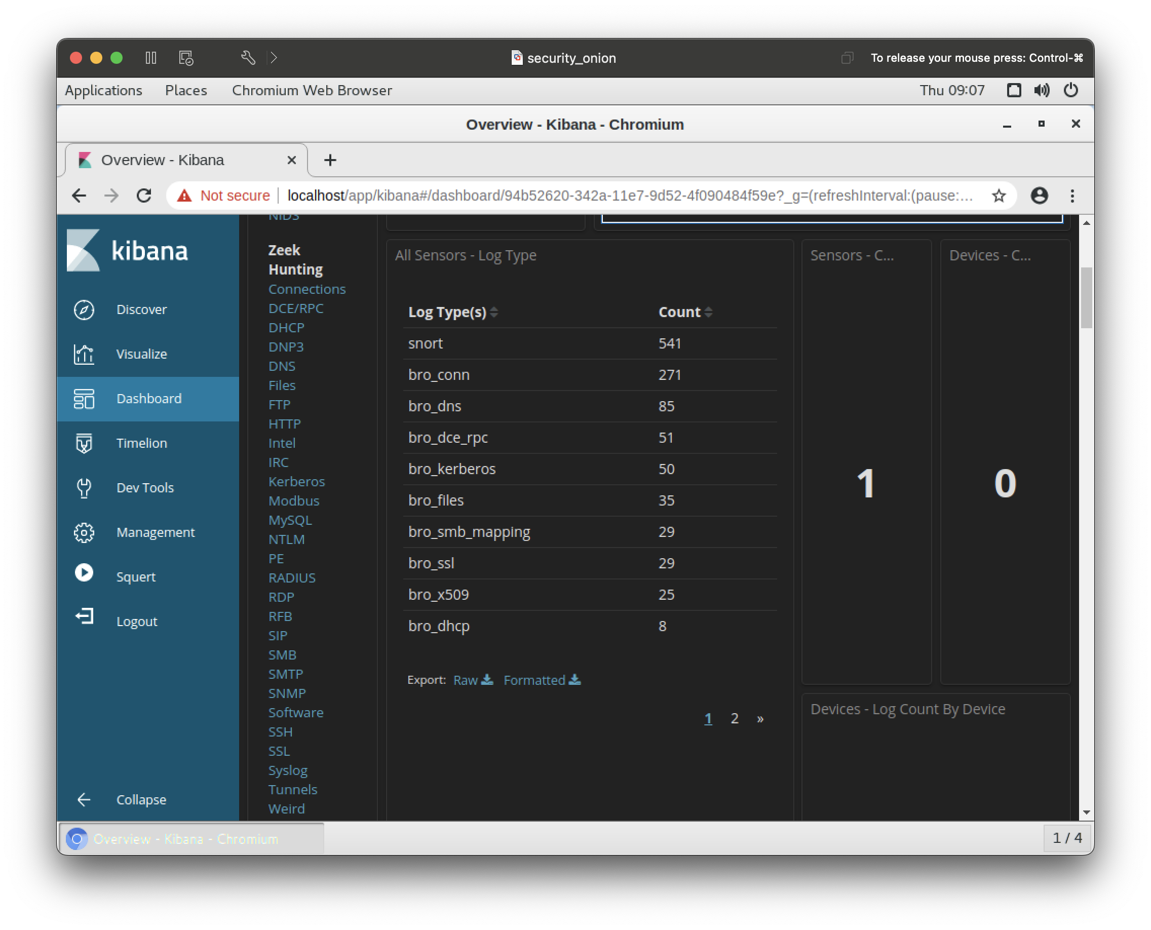Download Raw export arrow icon

pyautogui.click(x=487, y=679)
